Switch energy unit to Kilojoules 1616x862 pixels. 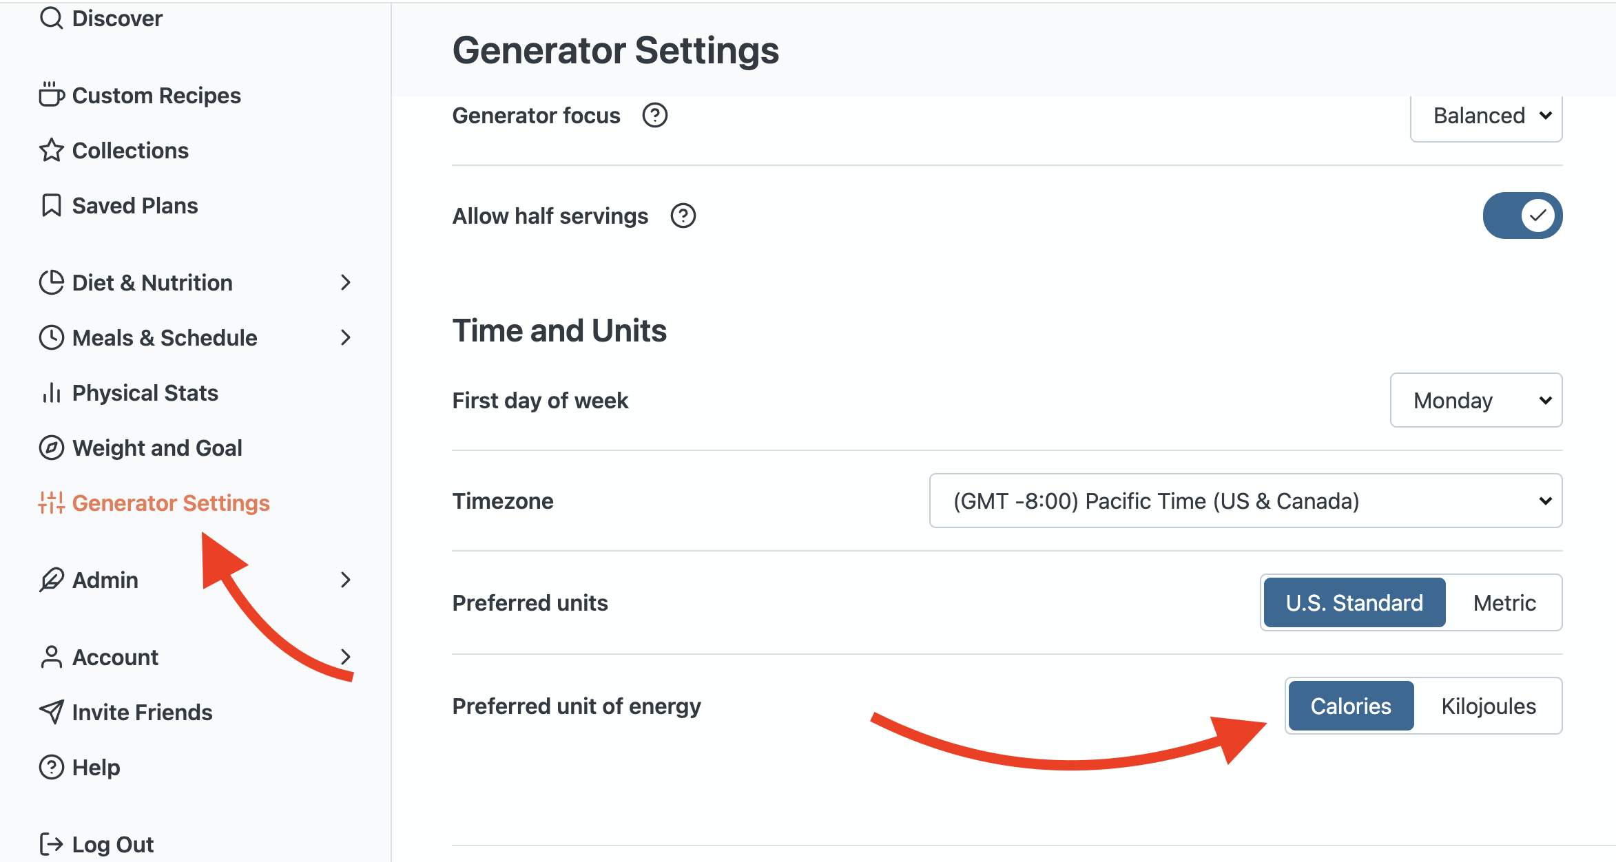tap(1488, 706)
